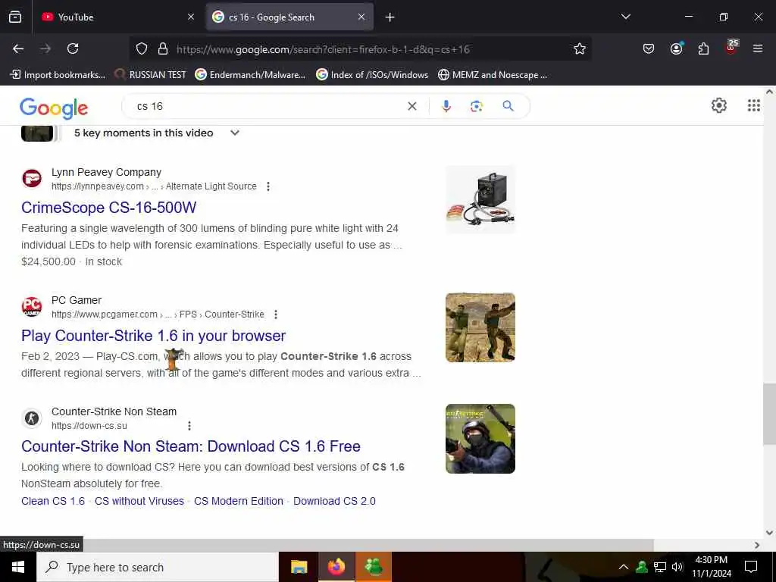Click the Firefox taskbar icon

click(336, 567)
